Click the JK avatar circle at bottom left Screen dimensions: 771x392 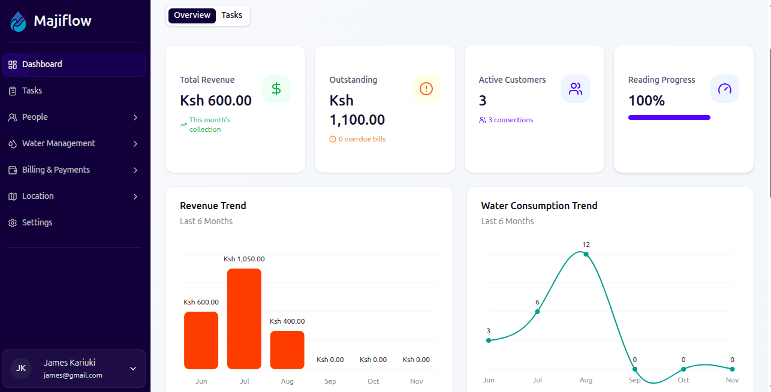(21, 368)
